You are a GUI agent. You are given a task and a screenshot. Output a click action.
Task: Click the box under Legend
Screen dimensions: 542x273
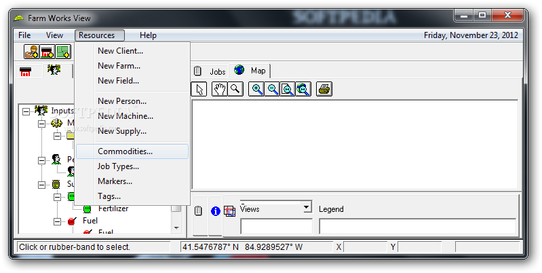(418, 227)
